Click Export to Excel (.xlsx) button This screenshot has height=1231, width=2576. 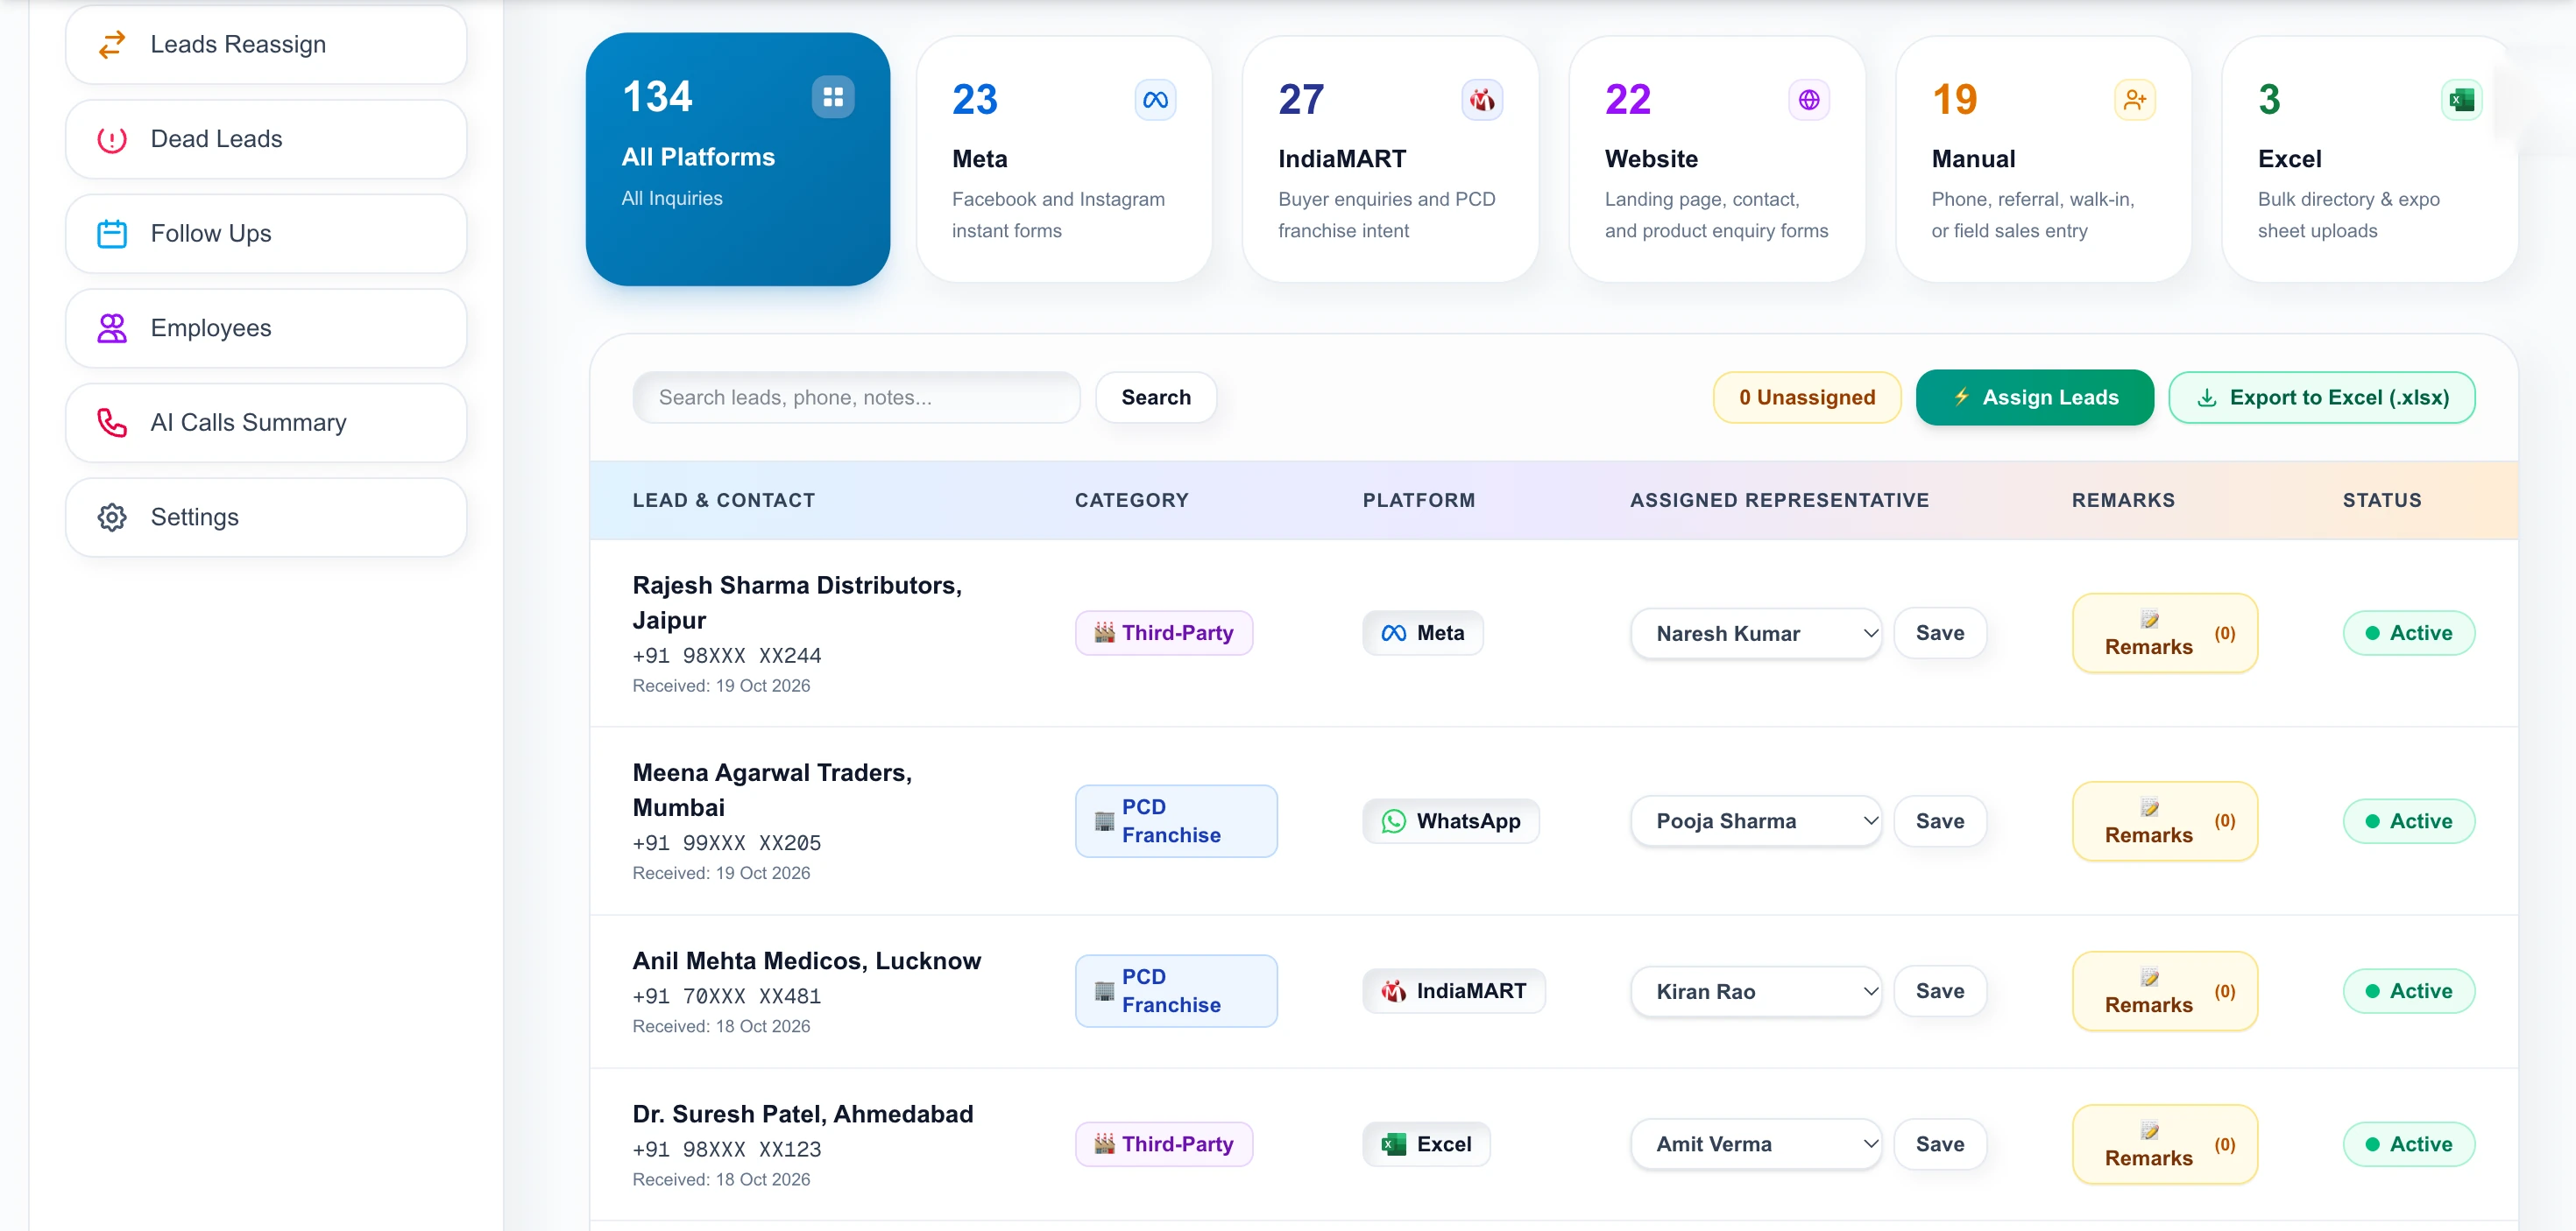click(2322, 397)
